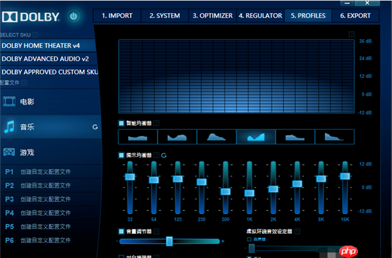This screenshot has height=258, width=392.
Task: Go to the 3. OPTIMIZER tab
Action: coord(212,16)
